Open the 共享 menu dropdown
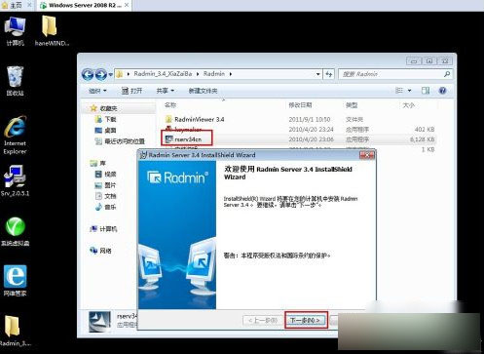The width and height of the screenshot is (484, 354). click(x=166, y=91)
